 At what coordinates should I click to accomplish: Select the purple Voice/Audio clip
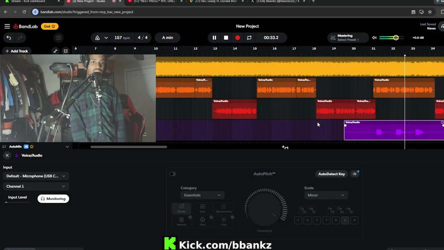394,130
